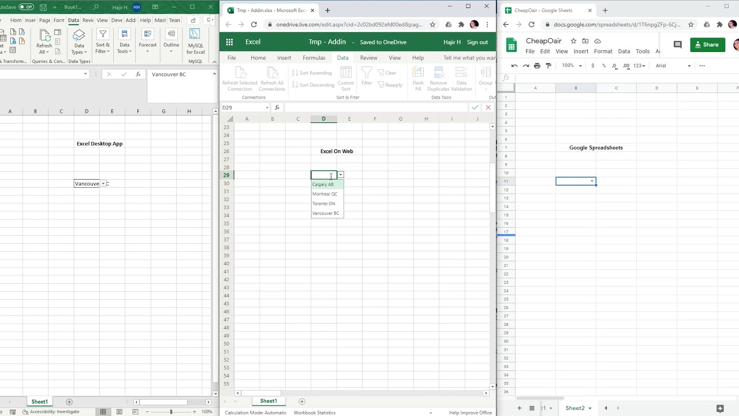The height and width of the screenshot is (416, 739).
Task: Click Accessibility: Investigate in status bar
Action: pos(51,412)
